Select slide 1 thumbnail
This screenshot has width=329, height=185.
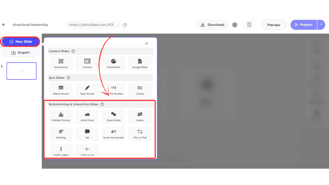point(22,71)
